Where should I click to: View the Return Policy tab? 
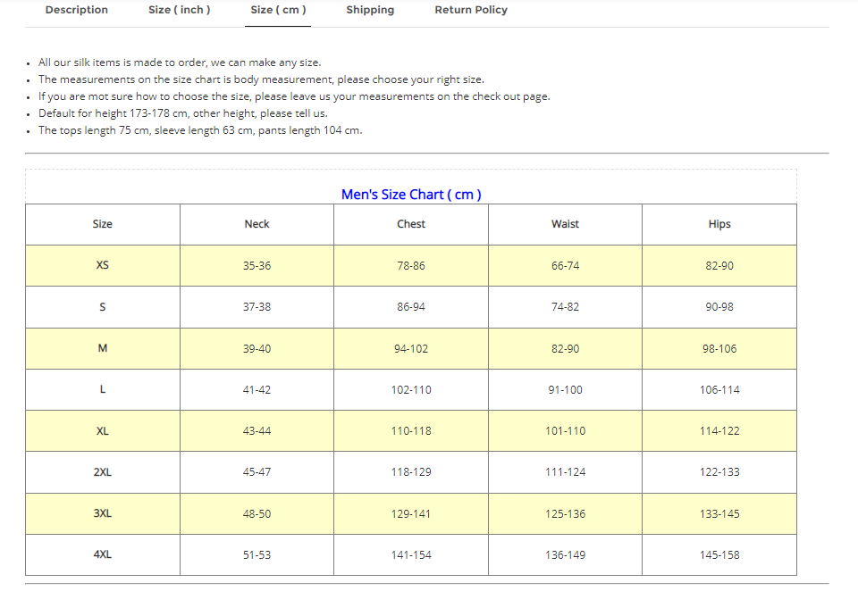(471, 10)
